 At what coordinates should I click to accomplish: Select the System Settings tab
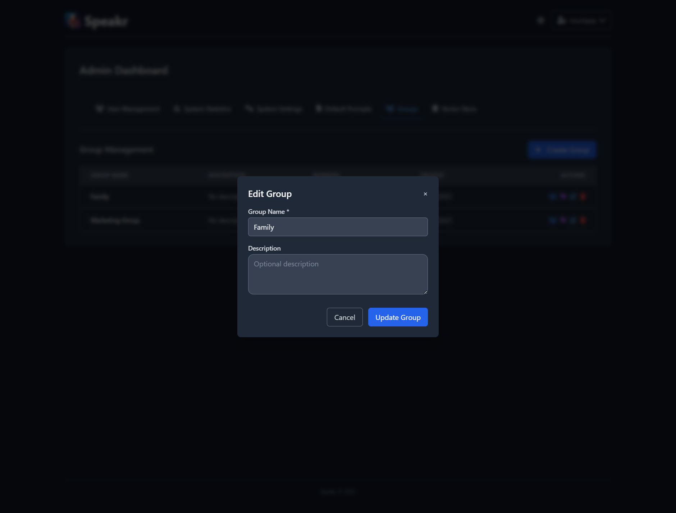(274, 109)
